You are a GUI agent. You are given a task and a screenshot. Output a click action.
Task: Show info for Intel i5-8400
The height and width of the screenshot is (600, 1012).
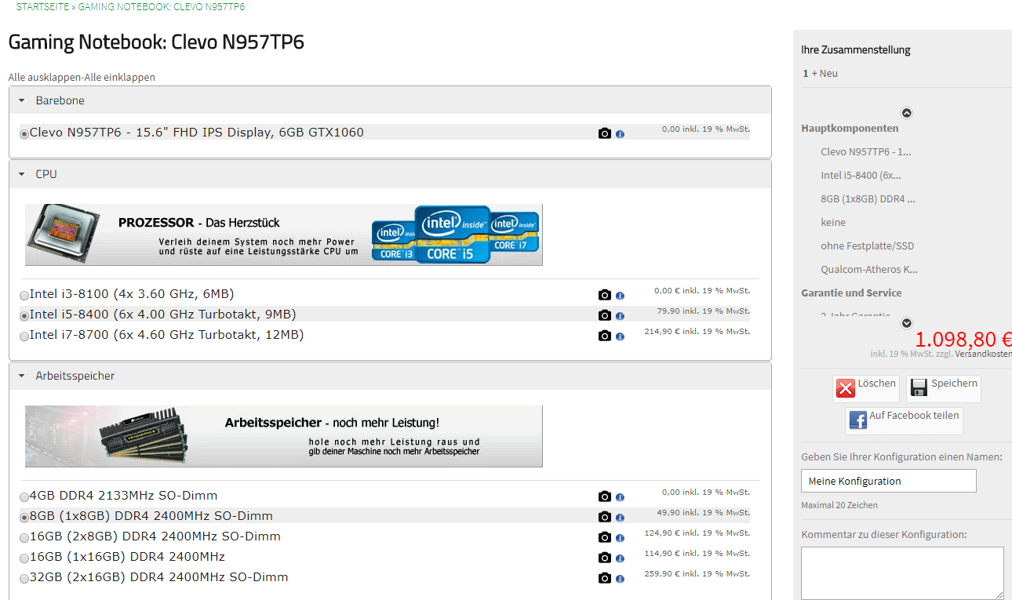(620, 316)
